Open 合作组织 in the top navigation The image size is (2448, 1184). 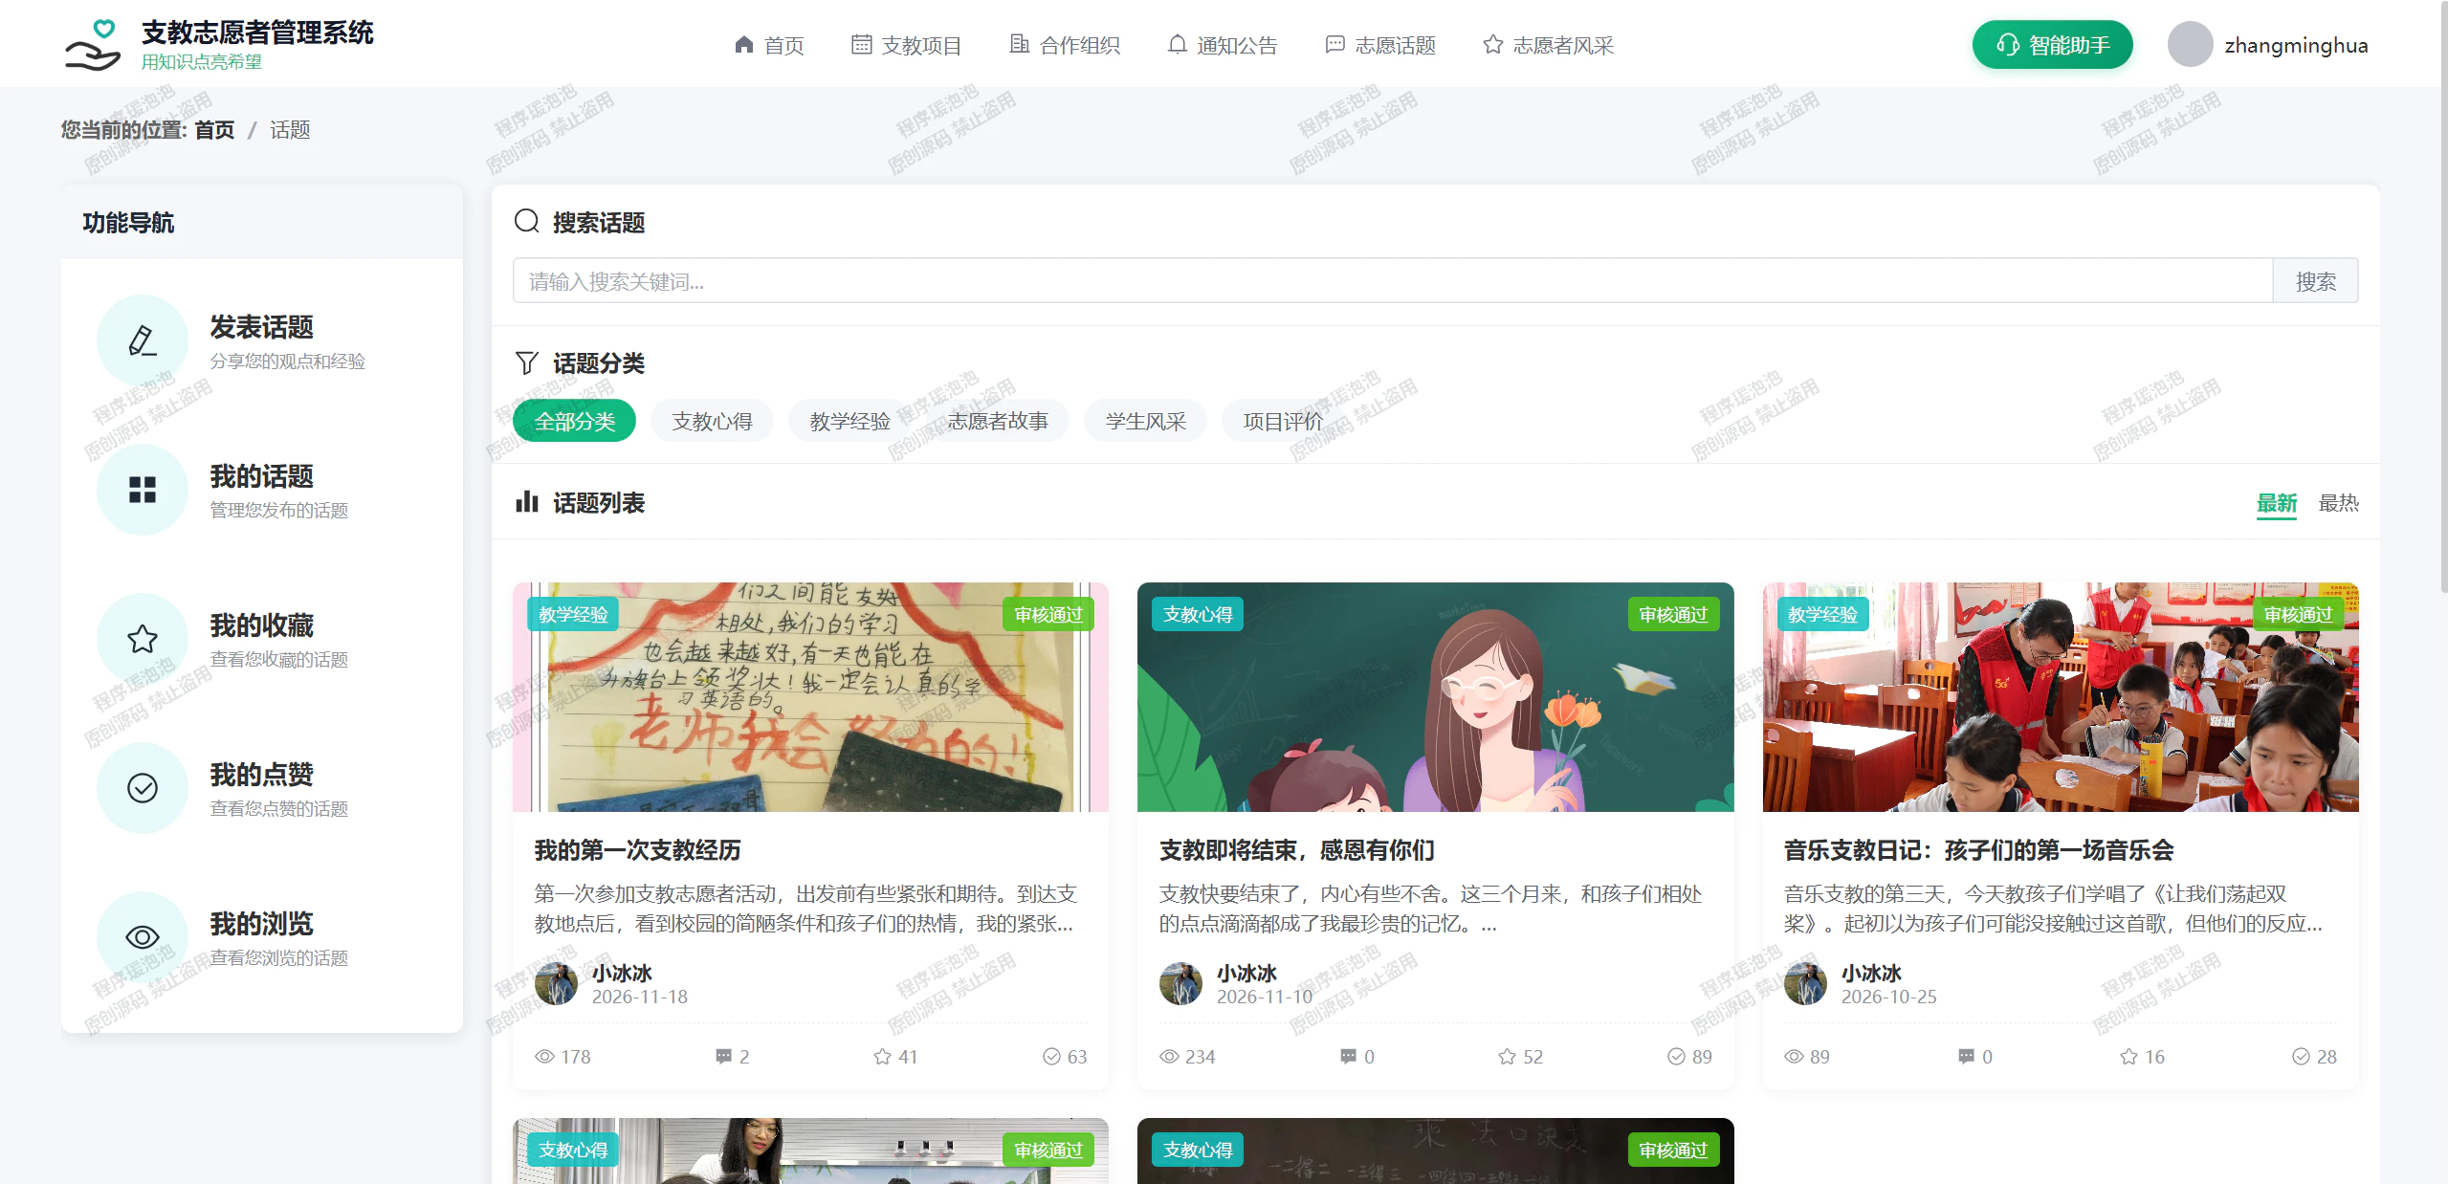click(1065, 45)
